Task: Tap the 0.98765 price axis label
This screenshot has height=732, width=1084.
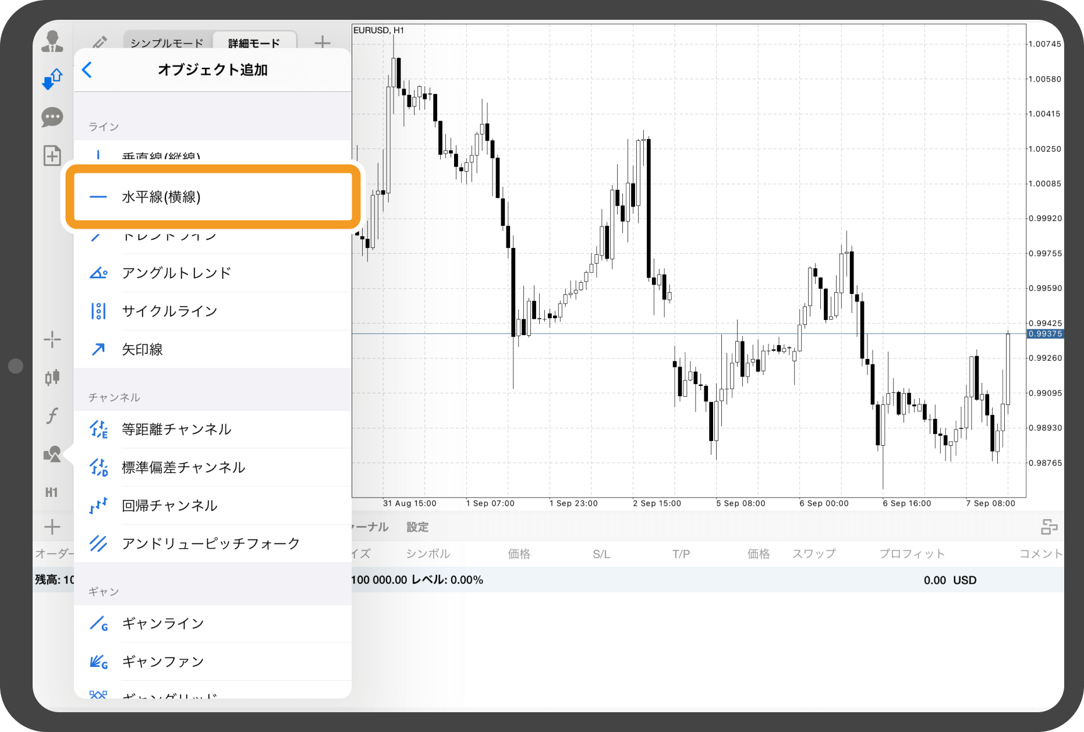Action: click(x=1045, y=463)
